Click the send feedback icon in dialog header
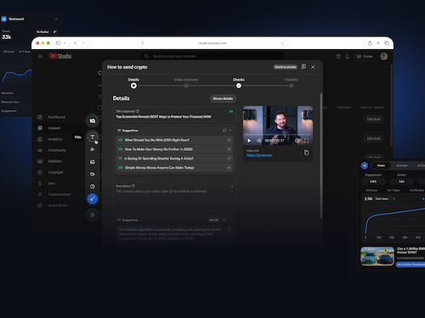Image resolution: width=425 pixels, height=318 pixels. 303,67
